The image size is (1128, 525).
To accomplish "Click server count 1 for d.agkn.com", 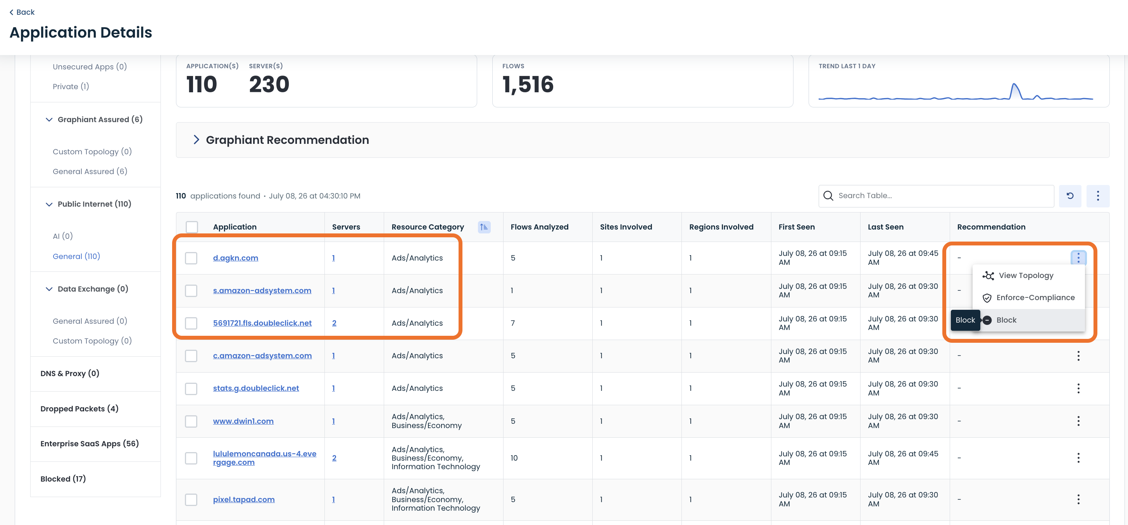I will pos(334,258).
